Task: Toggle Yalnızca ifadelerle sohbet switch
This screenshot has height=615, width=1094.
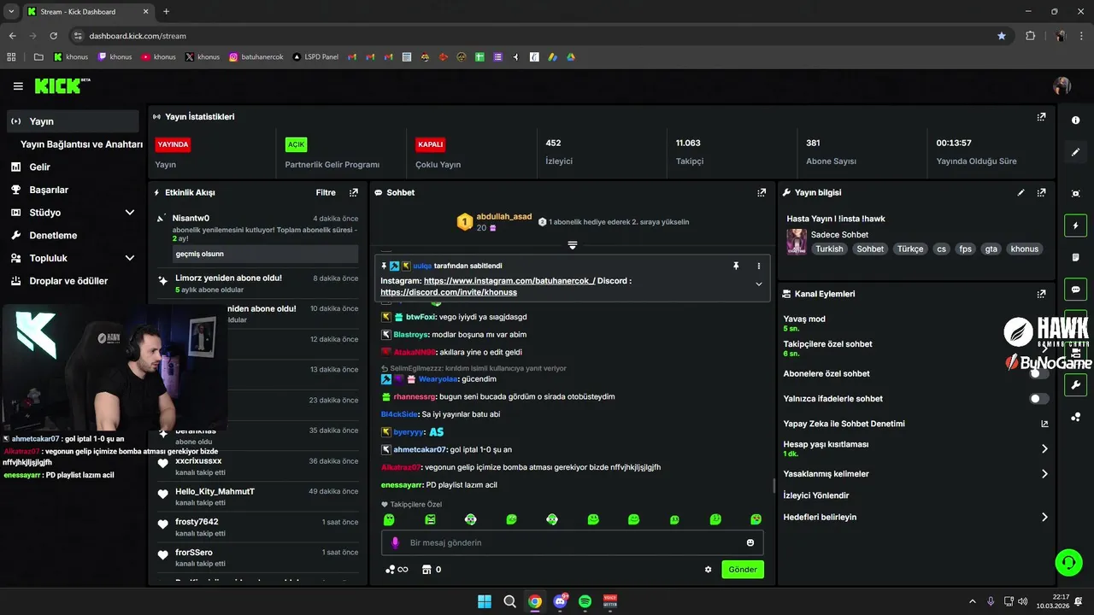Action: point(1038,399)
